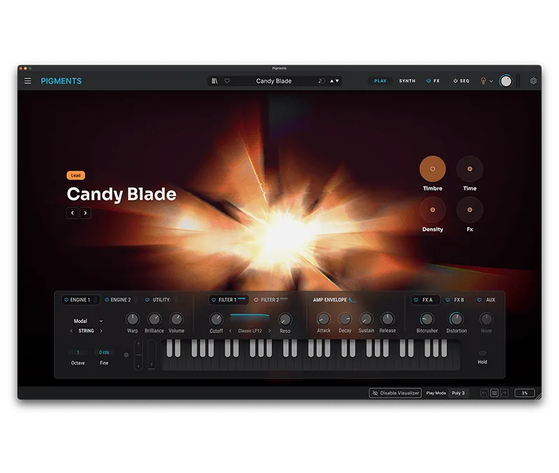Image resolution: width=559 pixels, height=473 pixels.
Task: Toggle the Hold button
Action: click(482, 353)
